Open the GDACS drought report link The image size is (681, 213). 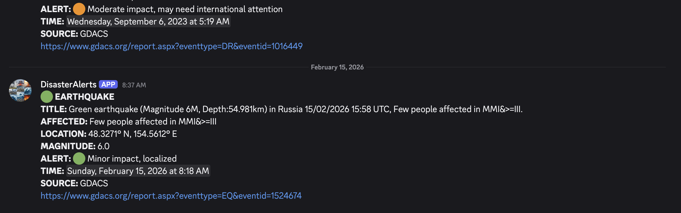coord(172,46)
